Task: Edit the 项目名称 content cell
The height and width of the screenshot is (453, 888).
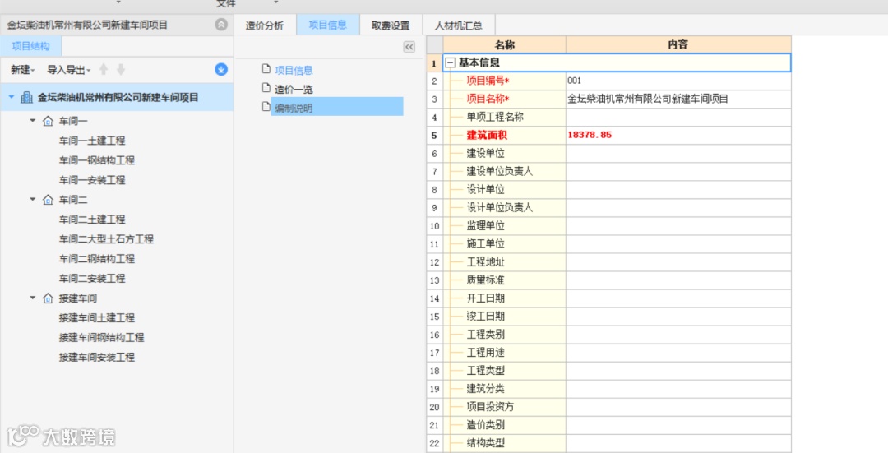Action: (x=678, y=99)
